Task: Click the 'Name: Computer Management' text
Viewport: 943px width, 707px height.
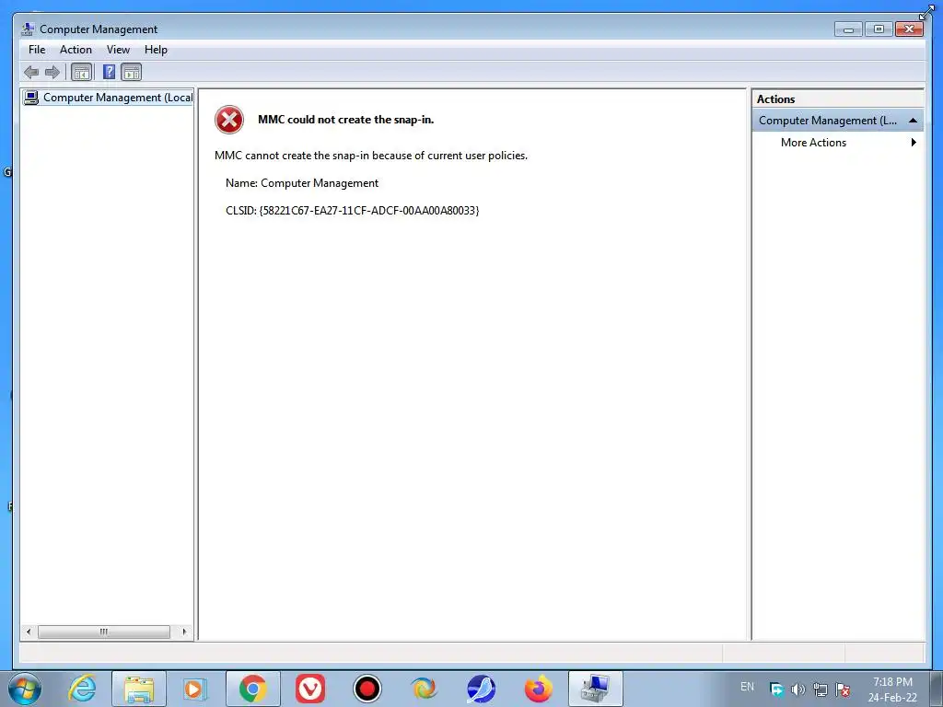Action: [x=302, y=183]
